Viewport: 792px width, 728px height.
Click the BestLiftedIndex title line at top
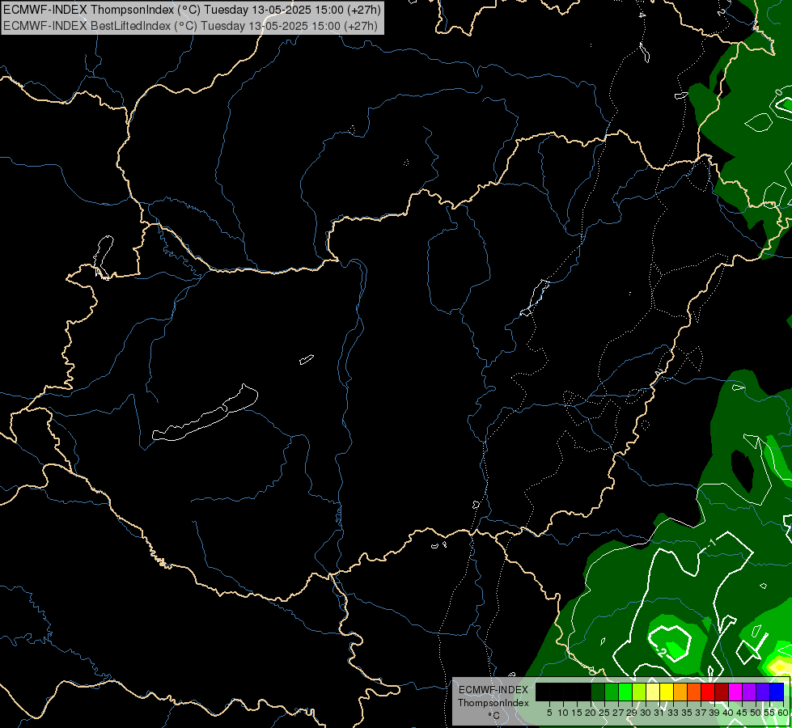(x=190, y=25)
